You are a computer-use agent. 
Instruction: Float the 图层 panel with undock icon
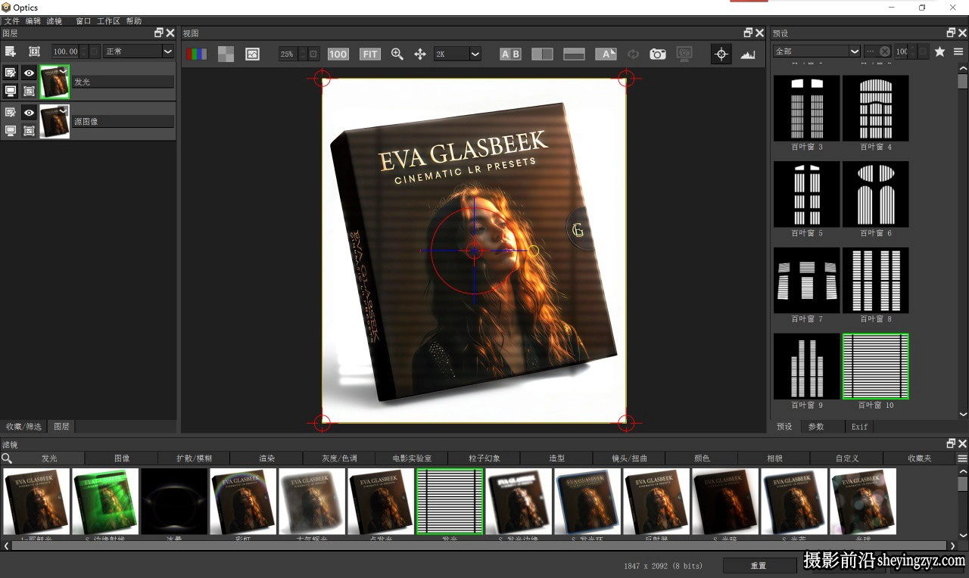159,33
